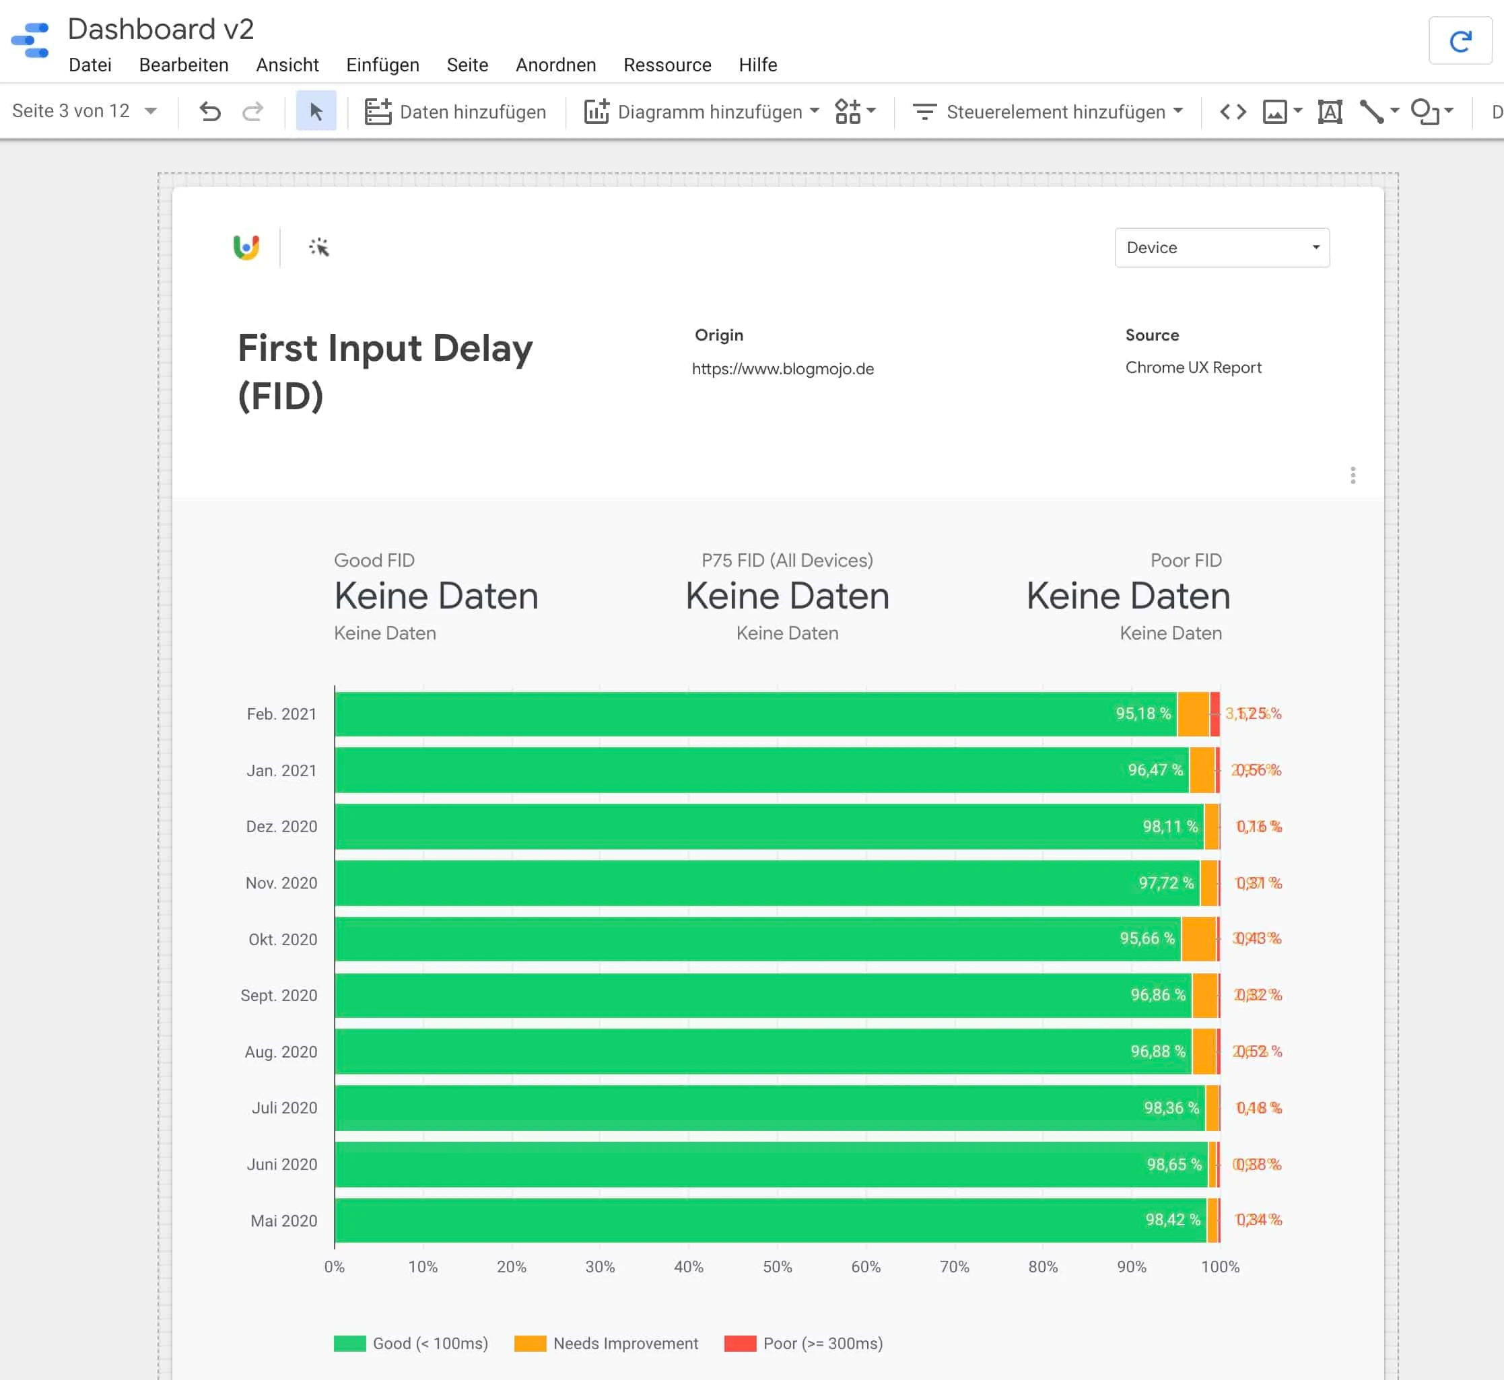Click the green Good legend swatch
1504x1380 pixels.
click(x=351, y=1344)
